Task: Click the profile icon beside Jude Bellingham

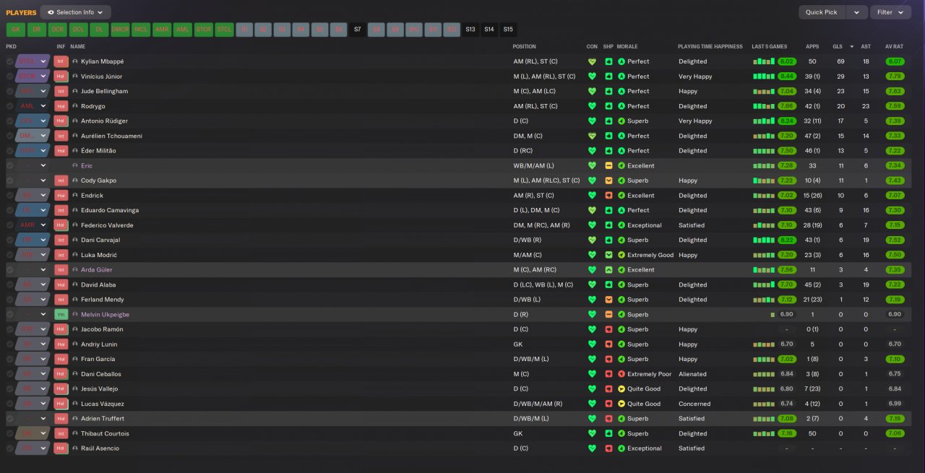Action: tap(75, 91)
